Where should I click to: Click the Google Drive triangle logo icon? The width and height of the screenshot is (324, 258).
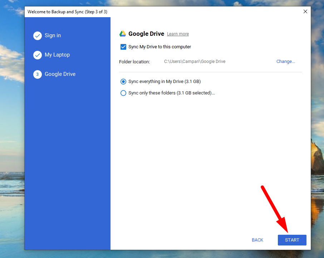coord(123,34)
